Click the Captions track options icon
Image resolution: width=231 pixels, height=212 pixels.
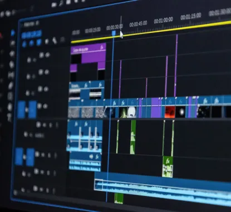[63, 40]
